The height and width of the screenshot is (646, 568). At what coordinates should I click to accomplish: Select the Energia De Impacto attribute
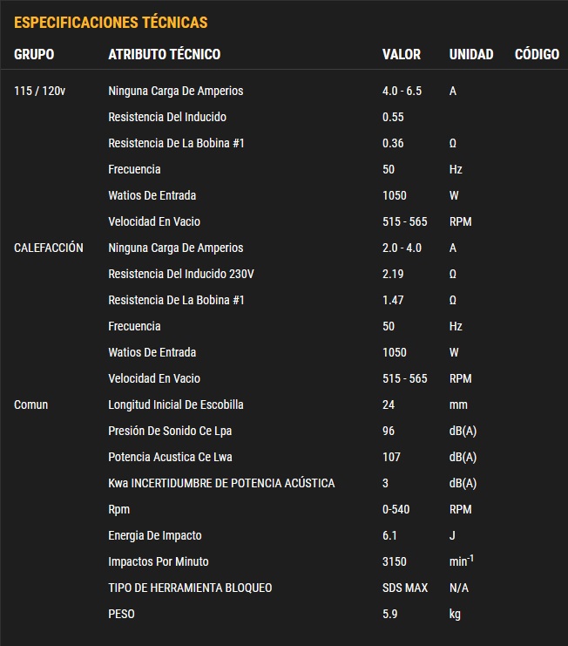click(155, 535)
